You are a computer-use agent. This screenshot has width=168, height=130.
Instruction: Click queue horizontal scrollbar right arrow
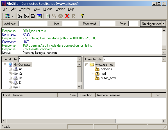164,121
